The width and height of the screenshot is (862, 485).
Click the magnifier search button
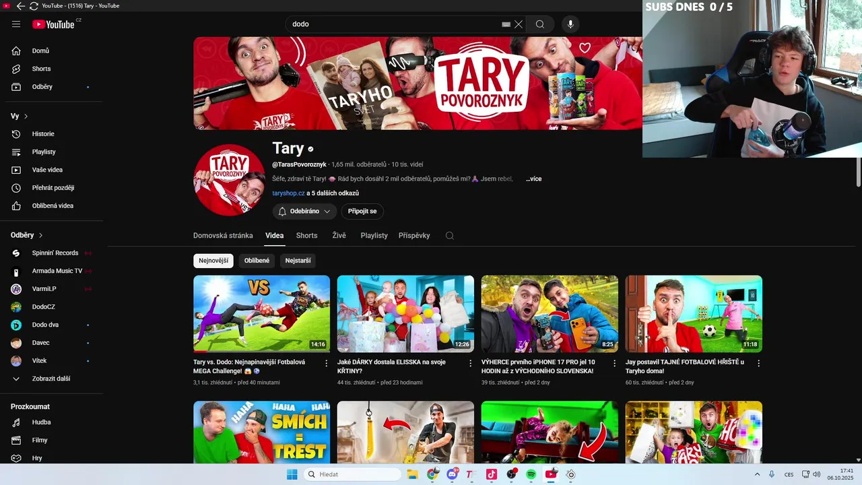(540, 24)
